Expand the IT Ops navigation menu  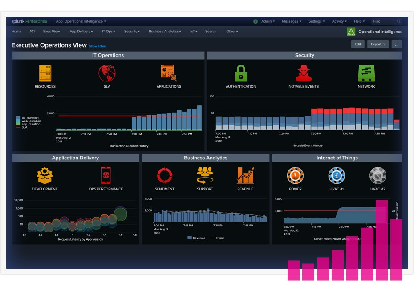(108, 31)
